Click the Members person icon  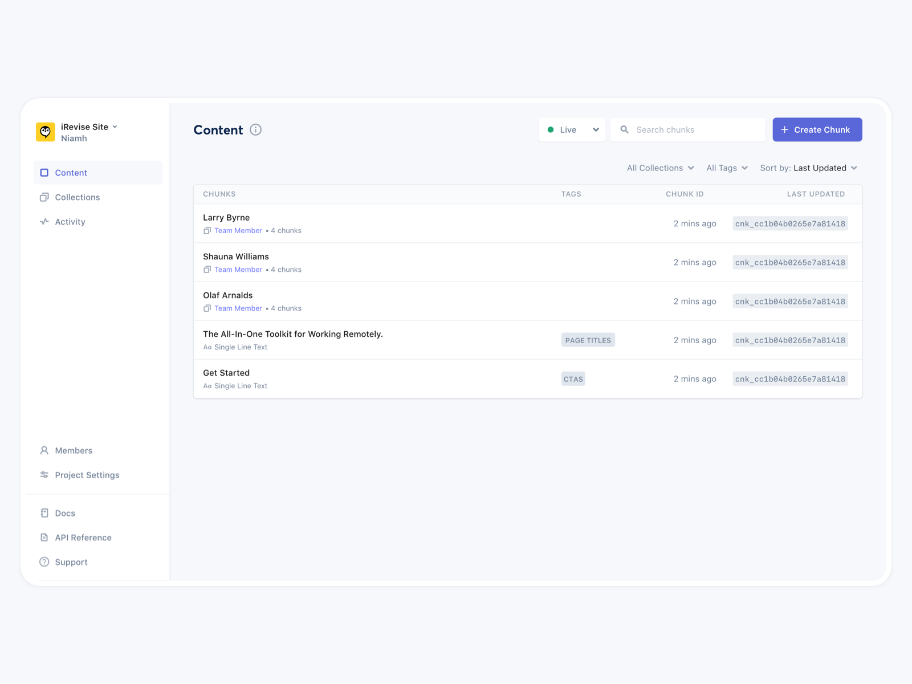tap(44, 450)
